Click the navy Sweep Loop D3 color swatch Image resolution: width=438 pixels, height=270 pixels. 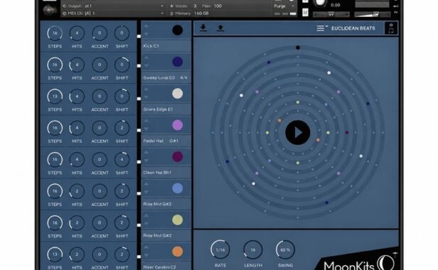[177, 62]
